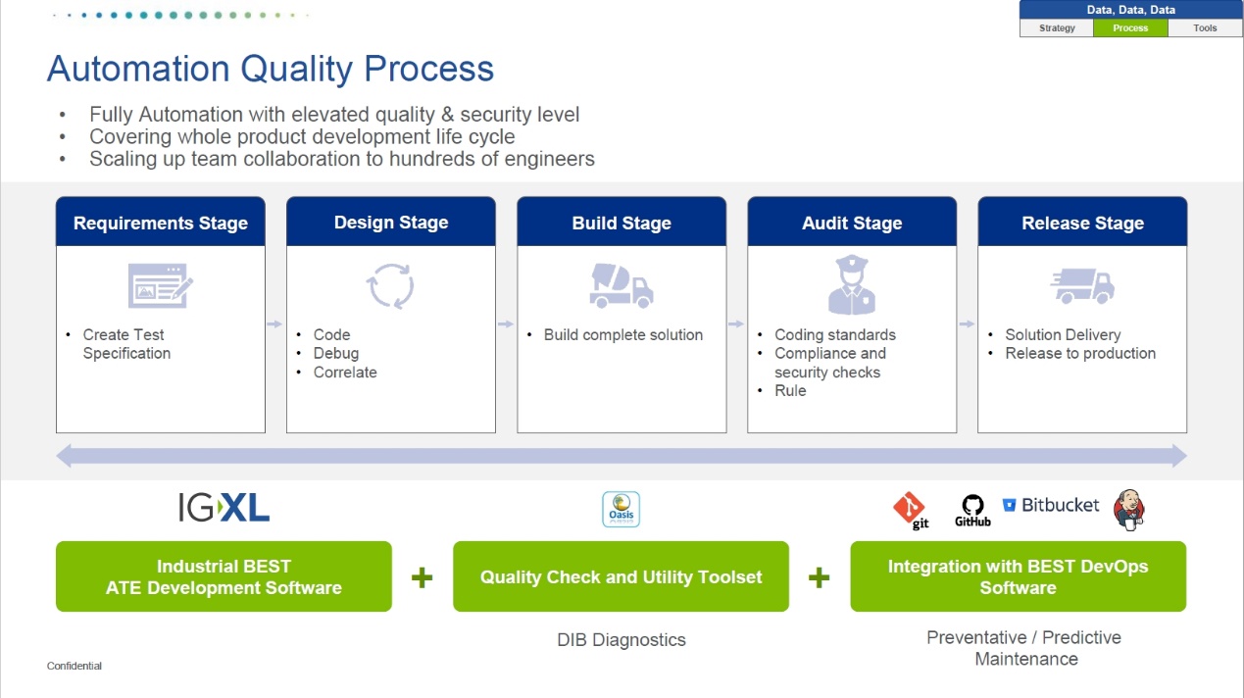Switch to the Strategy tab
The height and width of the screenshot is (698, 1244).
click(1057, 28)
